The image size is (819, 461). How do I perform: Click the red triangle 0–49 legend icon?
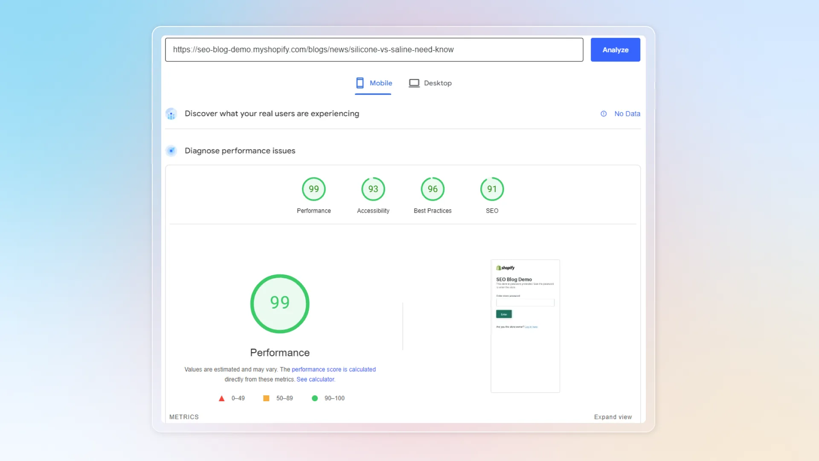click(x=221, y=398)
